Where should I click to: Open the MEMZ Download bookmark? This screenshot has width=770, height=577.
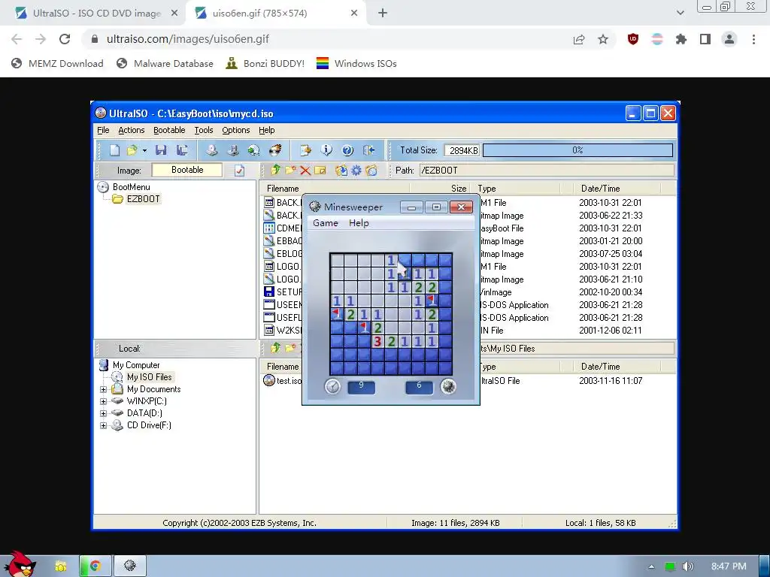click(x=57, y=63)
